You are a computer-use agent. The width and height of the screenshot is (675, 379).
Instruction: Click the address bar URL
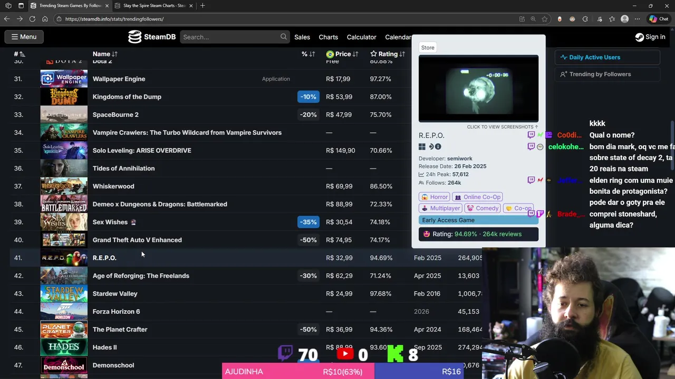[114, 19]
